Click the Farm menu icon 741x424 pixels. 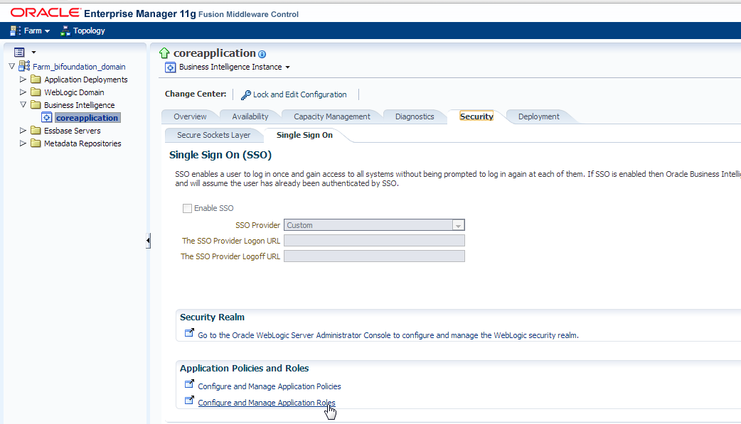pyautogui.click(x=15, y=31)
